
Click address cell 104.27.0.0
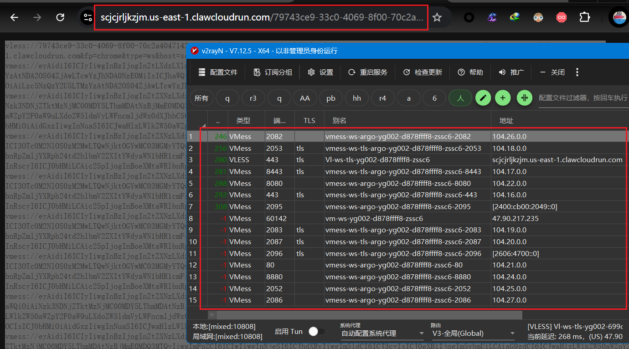point(510,300)
